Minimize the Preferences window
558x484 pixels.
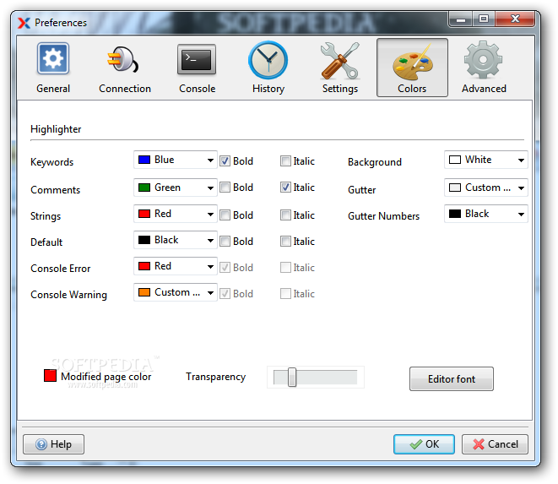tap(461, 19)
